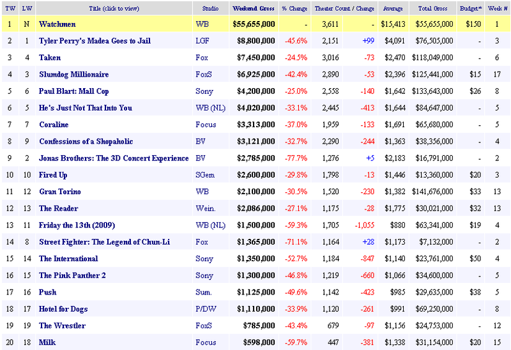The width and height of the screenshot is (511, 350).
Task: Sort by % Change header
Action: pos(294,8)
